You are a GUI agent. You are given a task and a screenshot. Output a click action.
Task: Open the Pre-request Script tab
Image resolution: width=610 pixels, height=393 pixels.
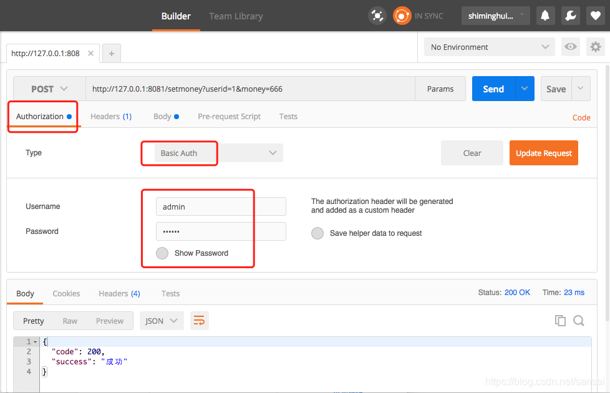point(229,117)
